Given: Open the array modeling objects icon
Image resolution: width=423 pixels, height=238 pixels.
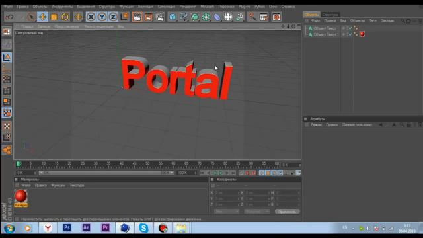Looking at the screenshot, I should pyautogui.click(x=206, y=17).
